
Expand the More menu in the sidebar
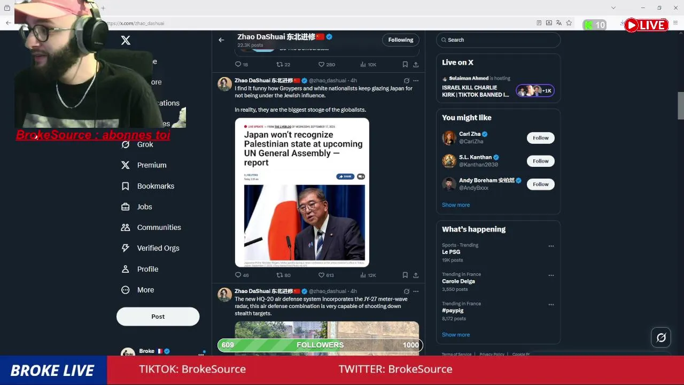pos(138,290)
